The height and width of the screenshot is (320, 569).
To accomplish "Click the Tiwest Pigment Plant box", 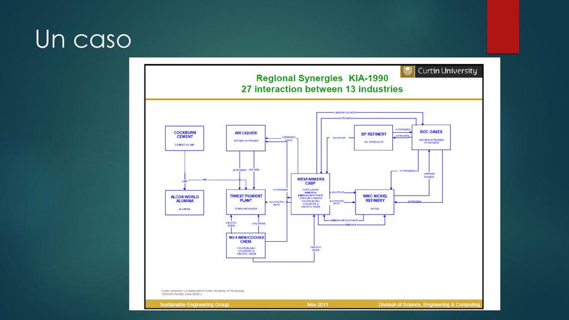I will (x=246, y=202).
